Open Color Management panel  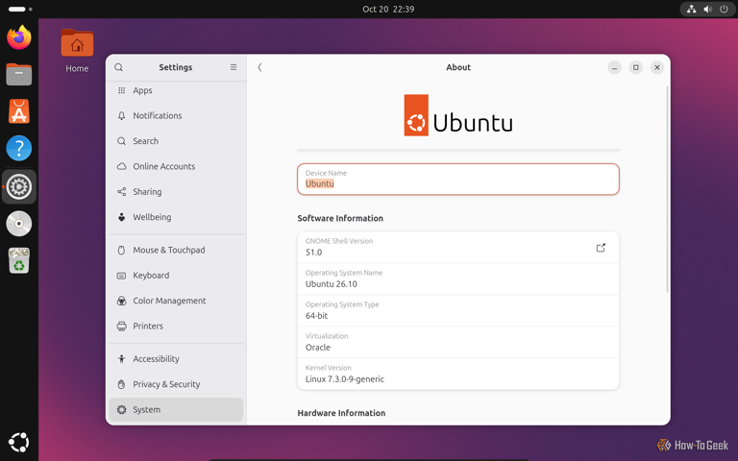(176, 301)
